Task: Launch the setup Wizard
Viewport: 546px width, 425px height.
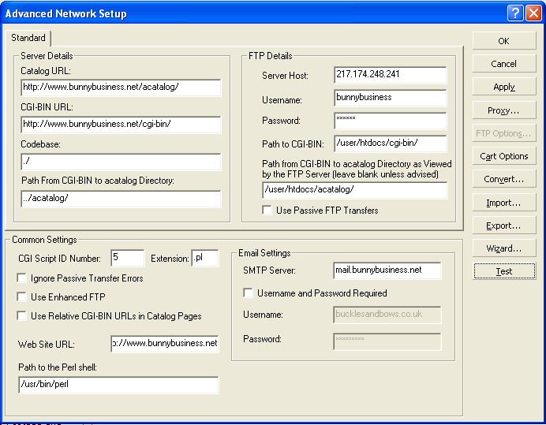Action: (504, 248)
